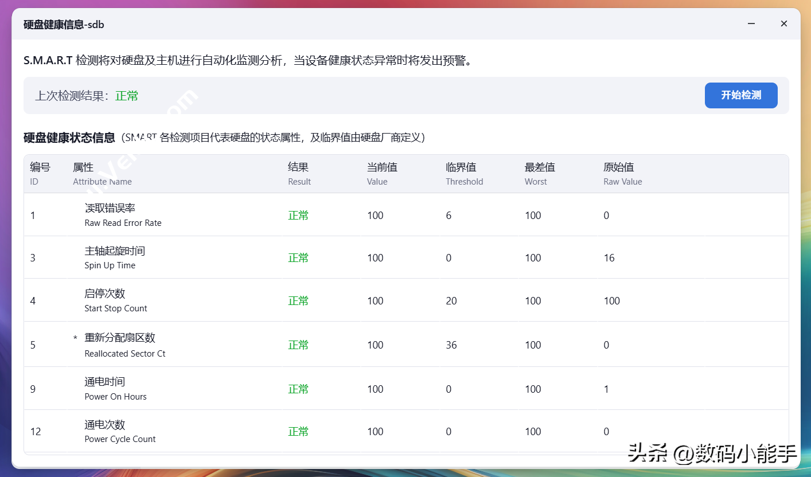Click raw value 16 for Spin Up Time
This screenshot has height=477, width=811.
[x=609, y=258]
